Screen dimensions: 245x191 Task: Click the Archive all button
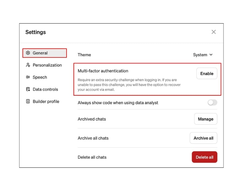click(203, 138)
